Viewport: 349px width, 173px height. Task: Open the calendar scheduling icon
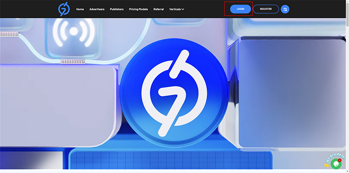[x=285, y=9]
